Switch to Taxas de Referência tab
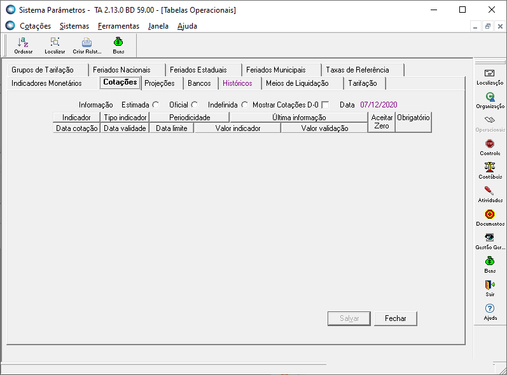 click(x=363, y=70)
